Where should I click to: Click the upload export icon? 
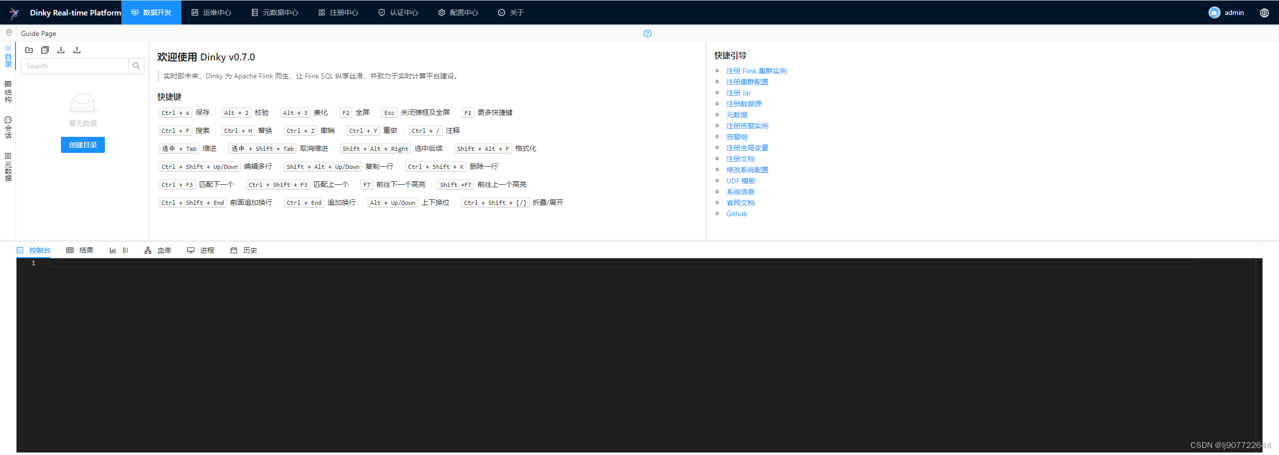pos(77,50)
